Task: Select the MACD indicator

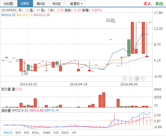Action: click(x=8, y=133)
